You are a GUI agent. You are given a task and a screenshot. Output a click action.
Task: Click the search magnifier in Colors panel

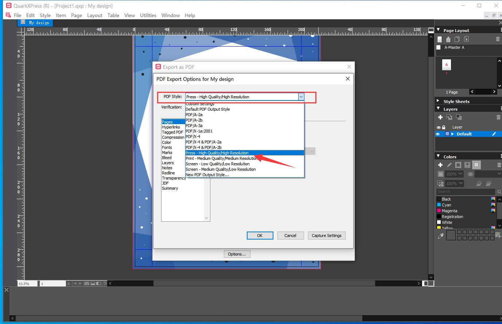499,192
